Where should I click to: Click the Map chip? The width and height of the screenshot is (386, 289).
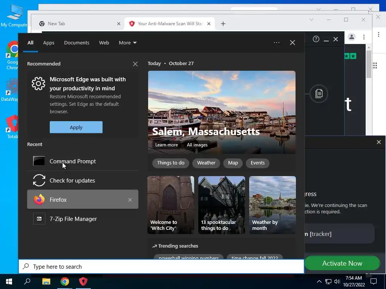pyautogui.click(x=233, y=163)
